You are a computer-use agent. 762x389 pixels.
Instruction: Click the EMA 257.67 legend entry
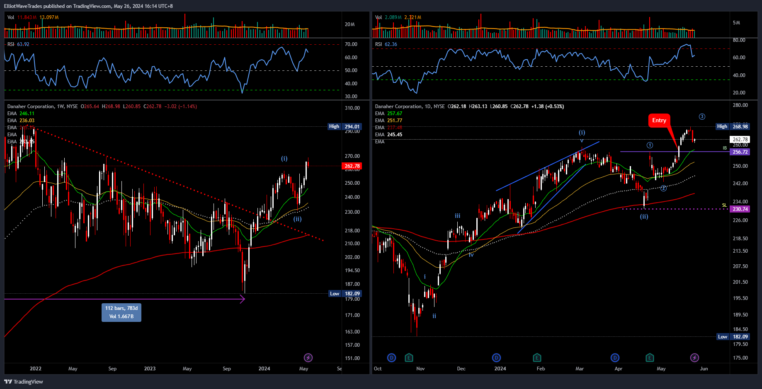[388, 114]
